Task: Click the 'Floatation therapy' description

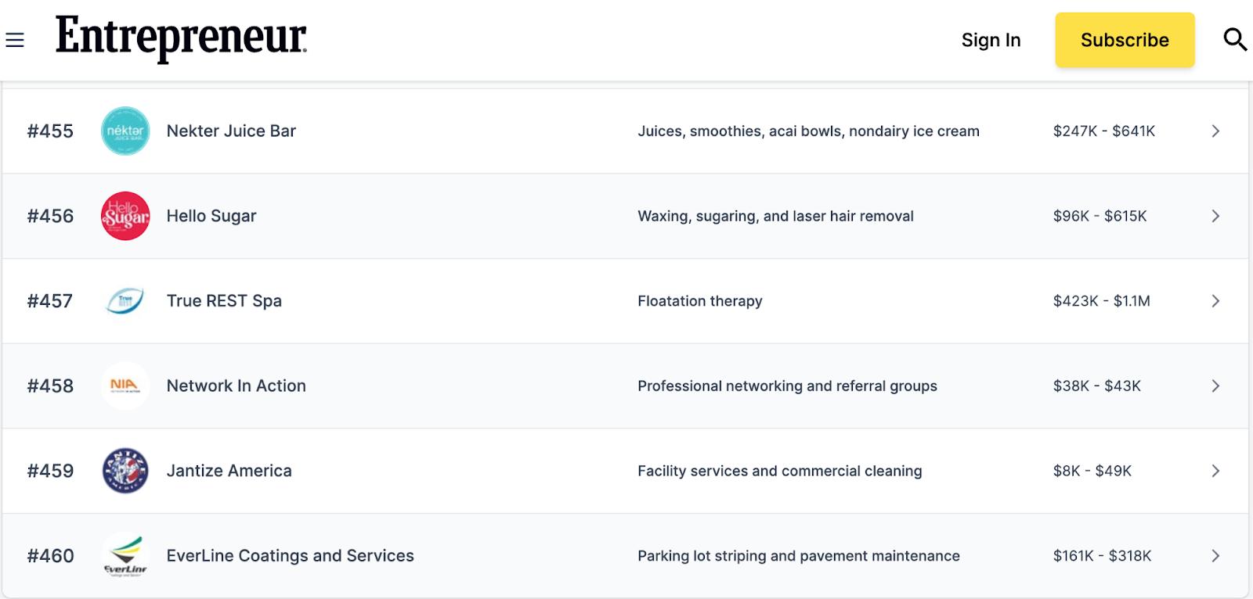Action: tap(699, 301)
